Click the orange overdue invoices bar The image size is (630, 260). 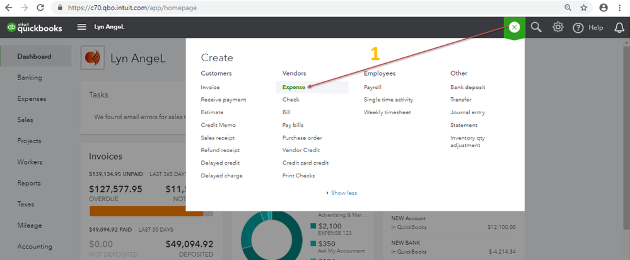click(146, 211)
